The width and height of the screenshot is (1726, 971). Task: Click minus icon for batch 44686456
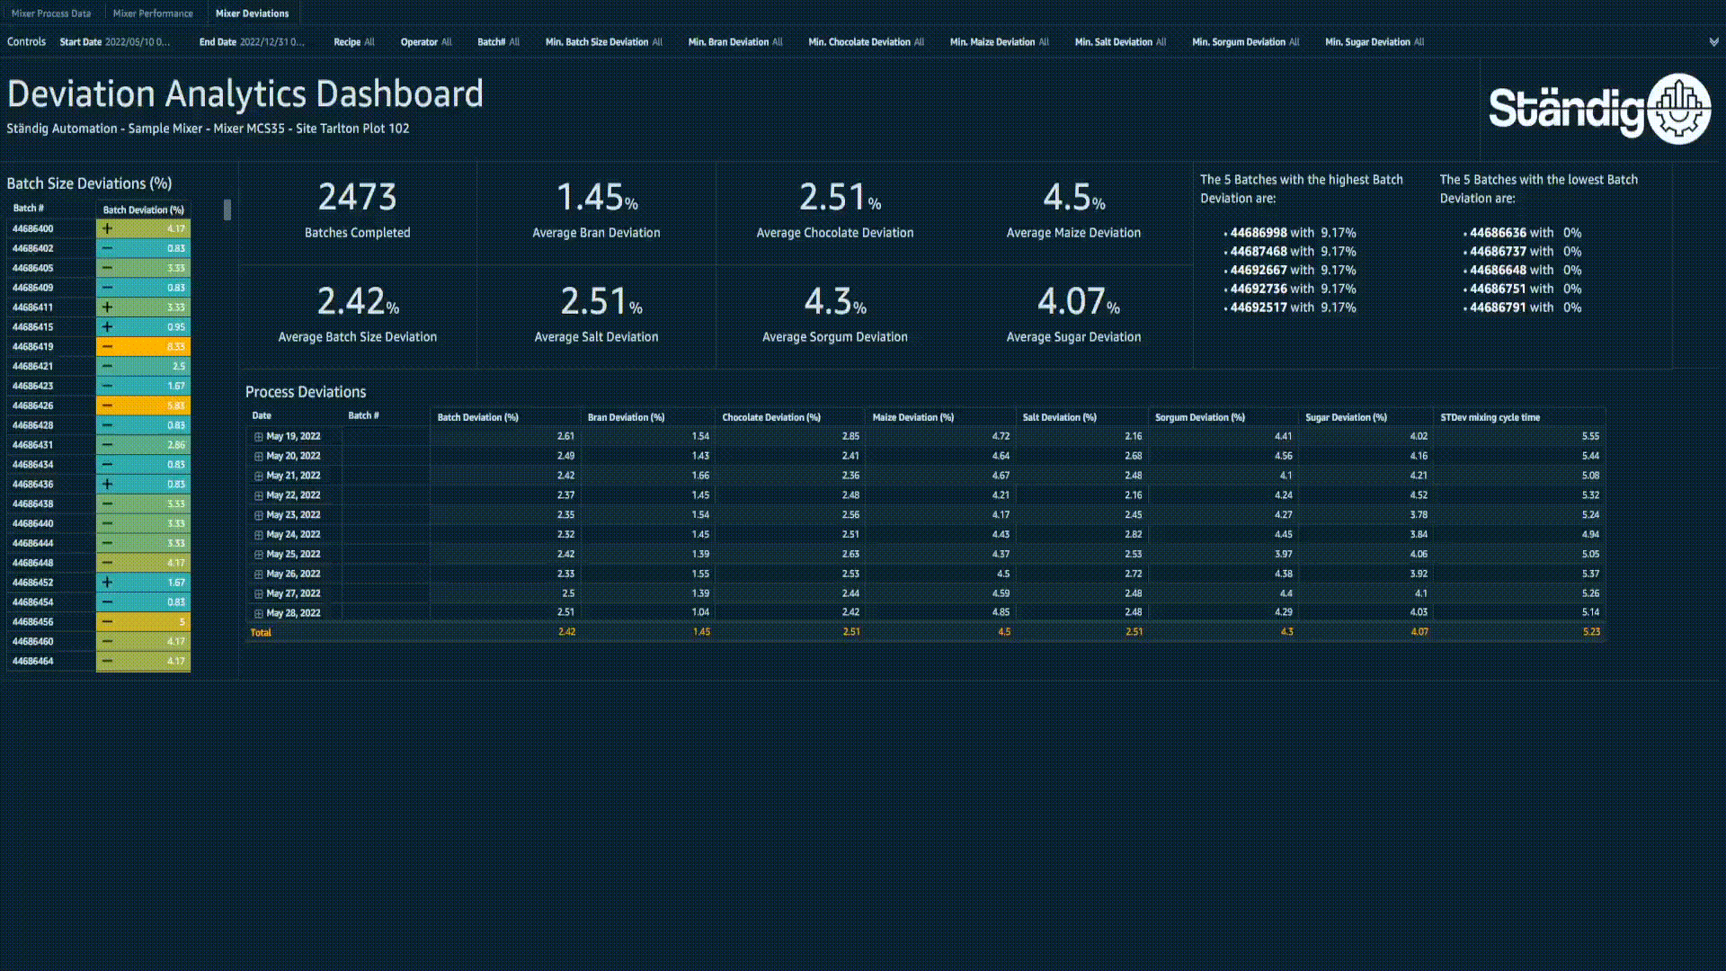click(x=107, y=621)
